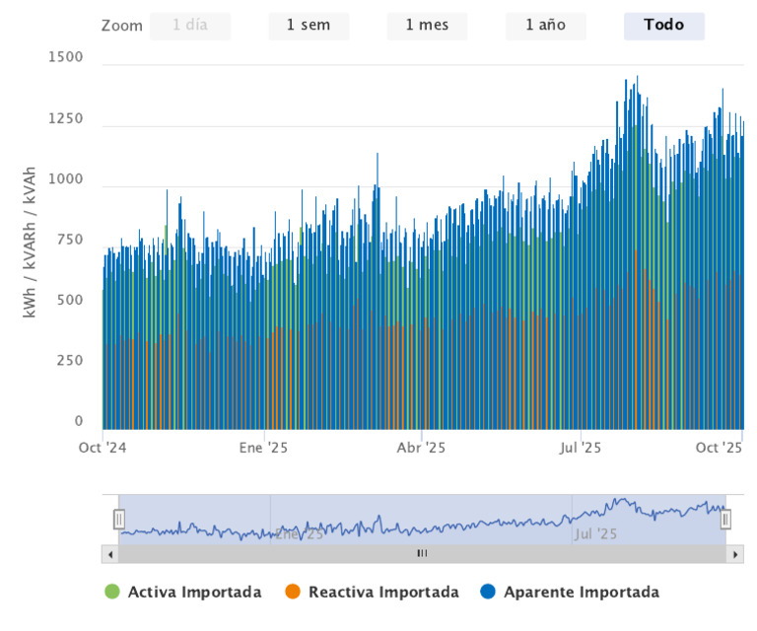Click the Abr '25 axis label
757x631 pixels.
click(421, 448)
